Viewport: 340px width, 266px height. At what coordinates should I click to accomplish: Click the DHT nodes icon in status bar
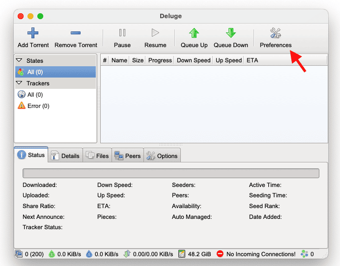(x=304, y=254)
